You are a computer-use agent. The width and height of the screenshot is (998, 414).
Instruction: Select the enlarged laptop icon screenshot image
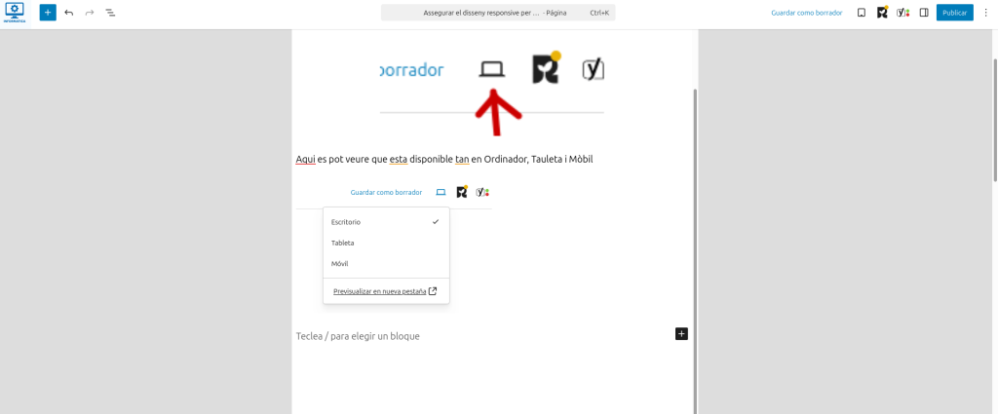point(492,87)
